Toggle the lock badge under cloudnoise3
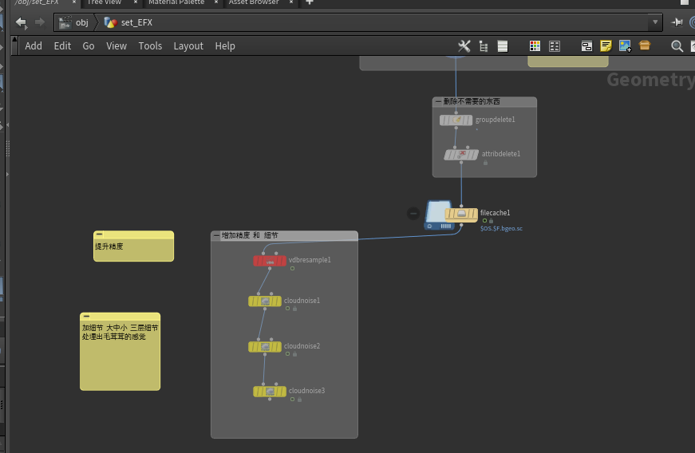Viewport: 695px width, 453px height. coord(300,400)
